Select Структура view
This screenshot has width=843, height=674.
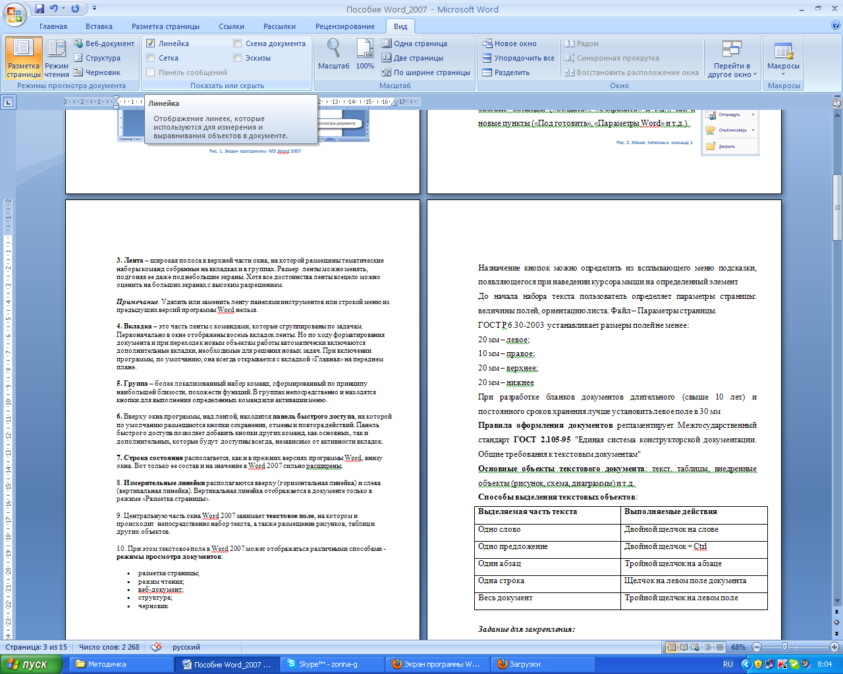pos(97,58)
